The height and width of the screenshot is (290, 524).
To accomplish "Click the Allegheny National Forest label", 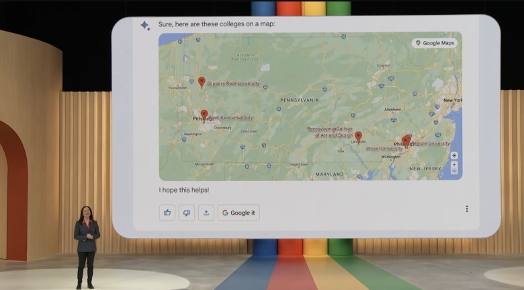I will [246, 57].
